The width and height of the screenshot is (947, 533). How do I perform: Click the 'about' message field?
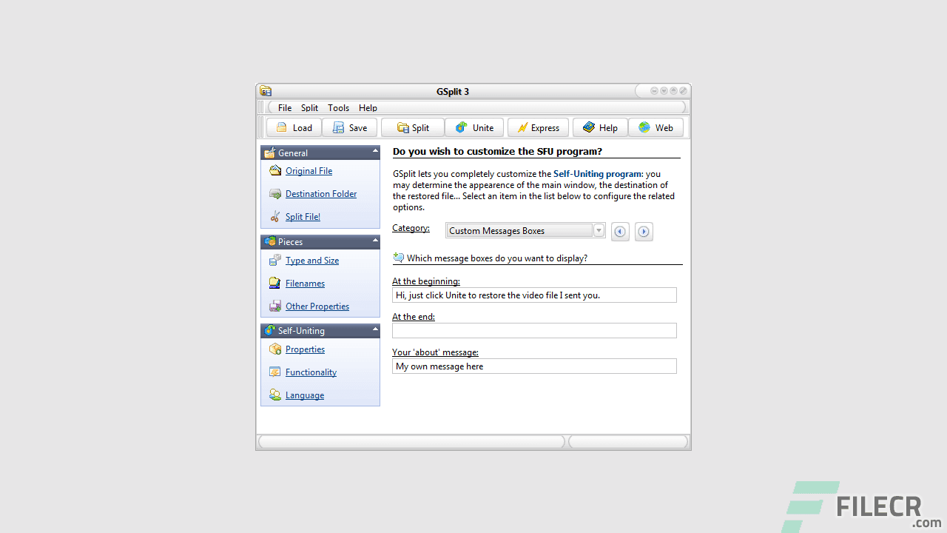pos(534,366)
